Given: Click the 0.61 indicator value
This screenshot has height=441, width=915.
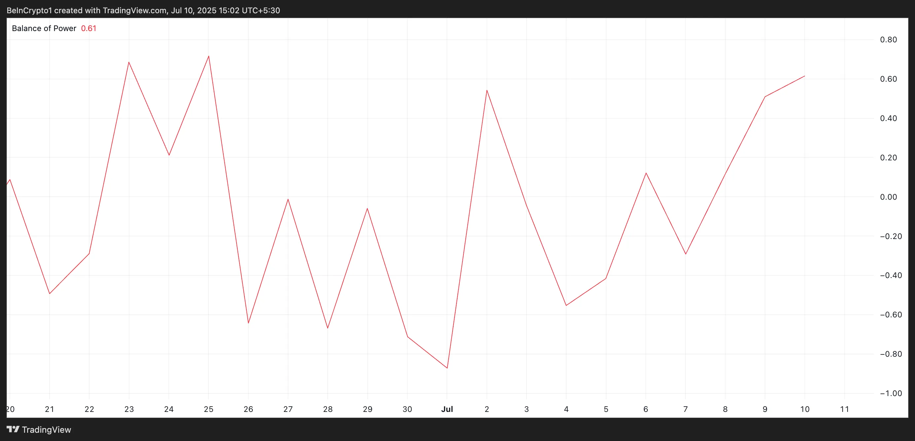Looking at the screenshot, I should coord(89,28).
